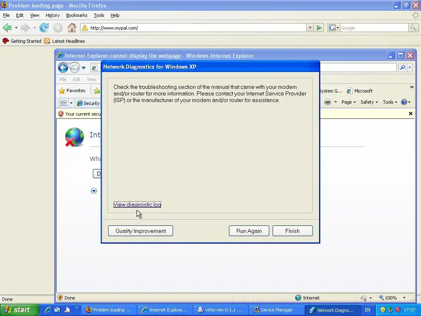421x316 pixels.
Task: Click the View diagnostic log link
Action: (137, 205)
